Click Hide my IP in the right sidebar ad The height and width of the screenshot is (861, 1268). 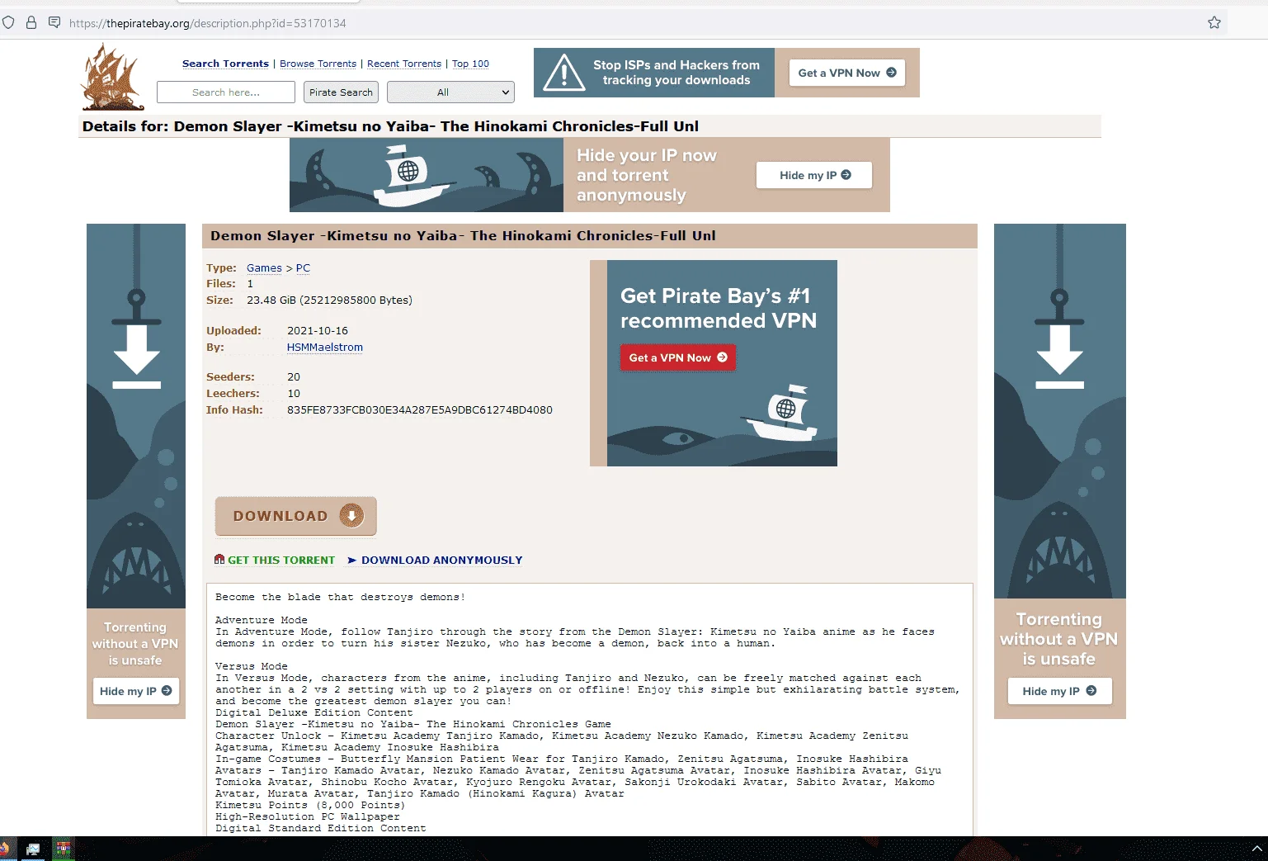1059,691
